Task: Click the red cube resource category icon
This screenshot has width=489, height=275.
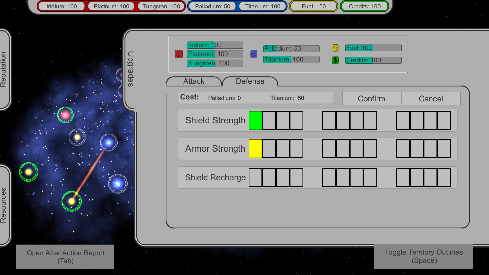Action: point(179,54)
